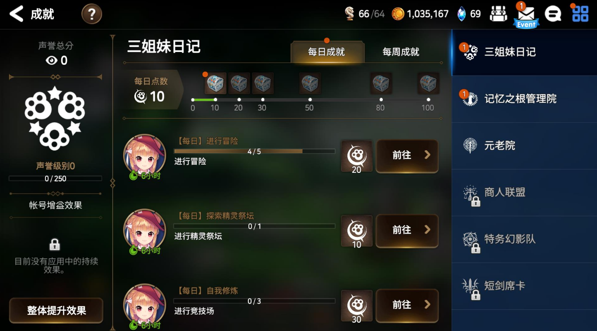Viewport: 597px width, 331px height.
Task: Tap the daily points progress bar
Action: click(310, 100)
